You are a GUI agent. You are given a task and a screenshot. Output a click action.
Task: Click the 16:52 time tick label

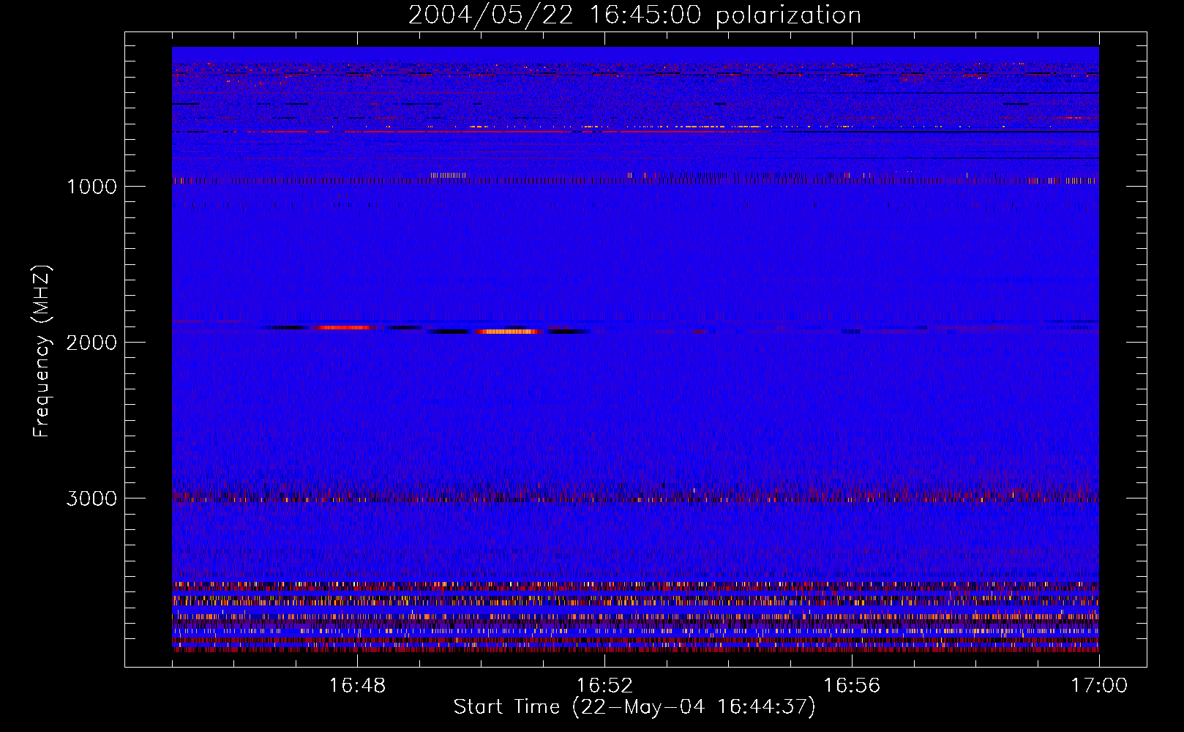coord(604,686)
